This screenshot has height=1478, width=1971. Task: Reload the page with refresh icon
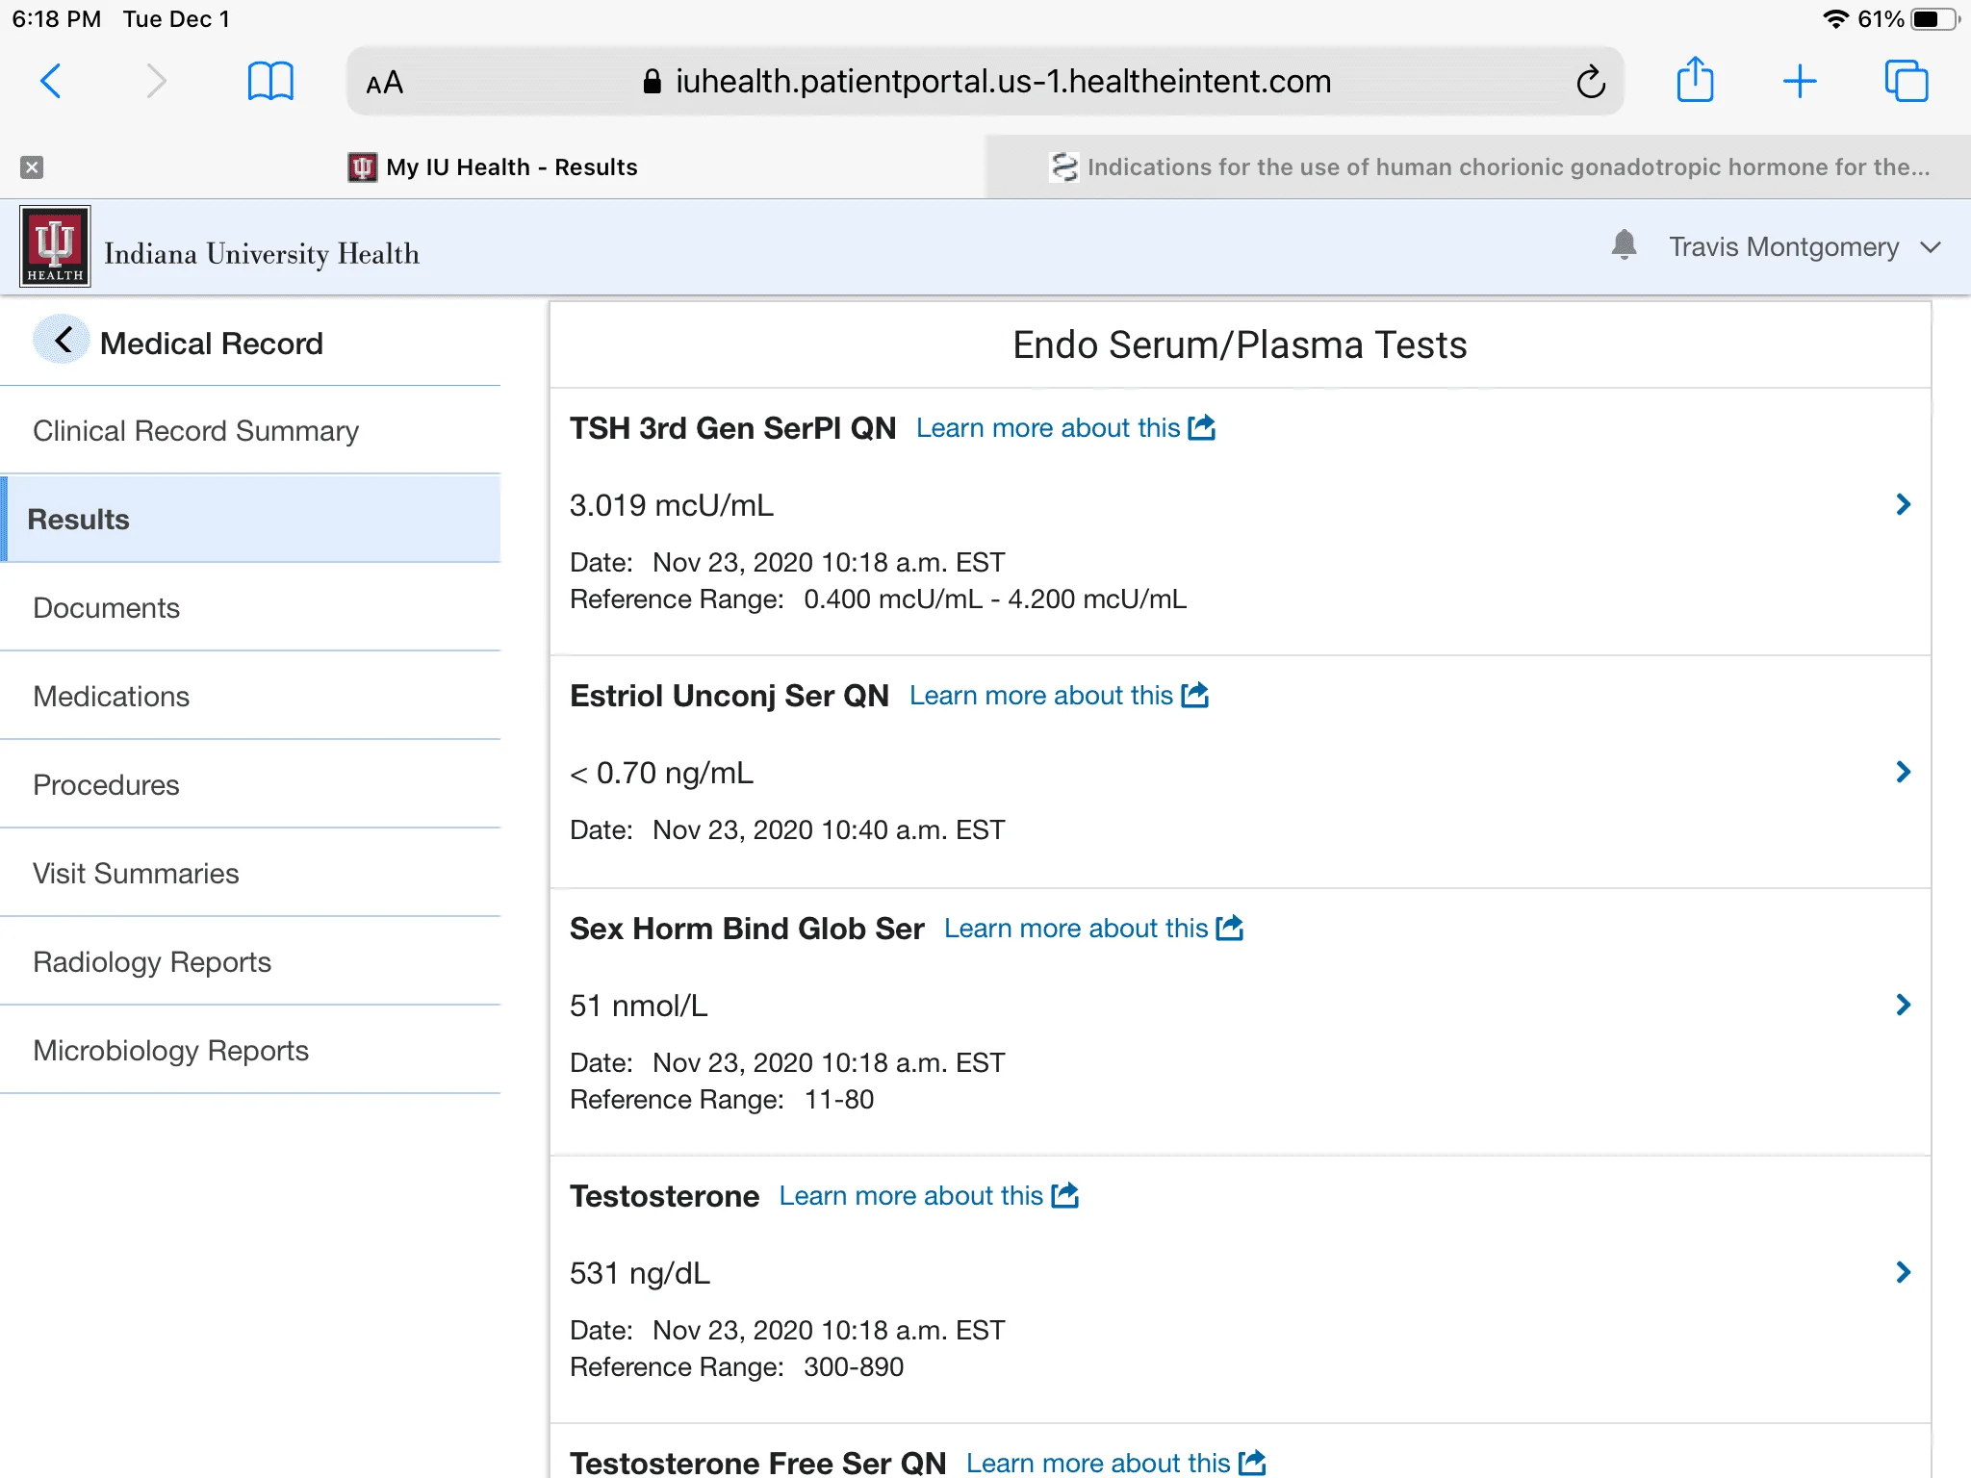(x=1591, y=82)
